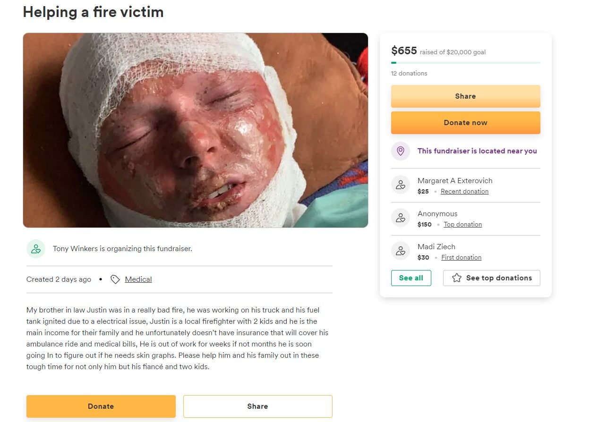Click the Donate button below the story
This screenshot has width=590, height=422.
[x=101, y=406]
